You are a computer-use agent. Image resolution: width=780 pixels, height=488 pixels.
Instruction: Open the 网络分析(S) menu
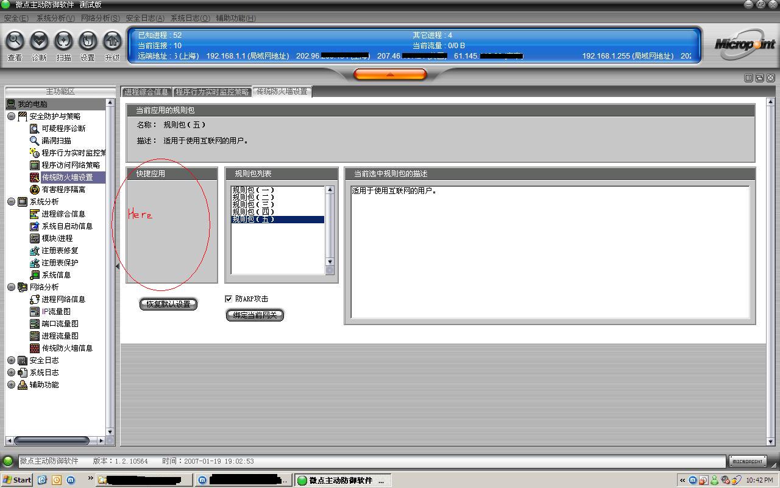point(100,18)
